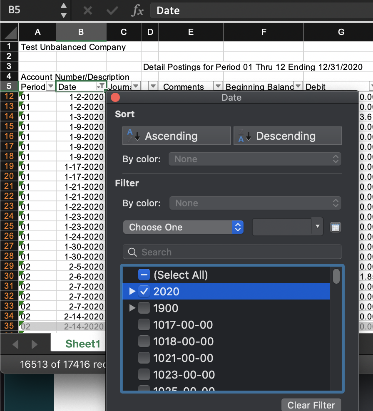The height and width of the screenshot is (411, 373).
Task: Go to the next sheet with right arrow
Action: [x=35, y=344]
